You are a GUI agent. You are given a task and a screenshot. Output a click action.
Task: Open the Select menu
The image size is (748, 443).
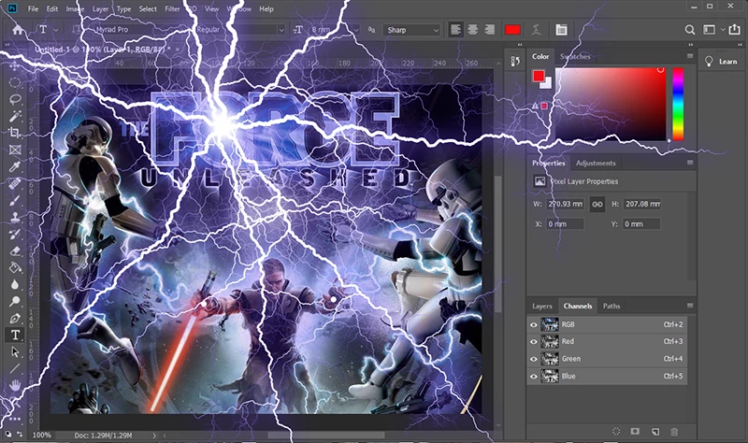pos(148,8)
